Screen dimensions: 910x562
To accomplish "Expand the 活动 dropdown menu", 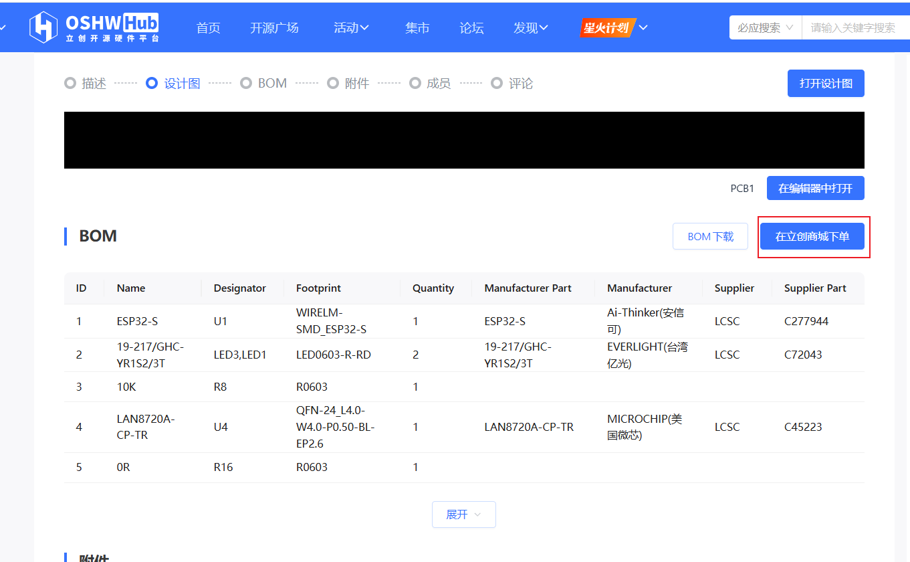I will click(352, 27).
